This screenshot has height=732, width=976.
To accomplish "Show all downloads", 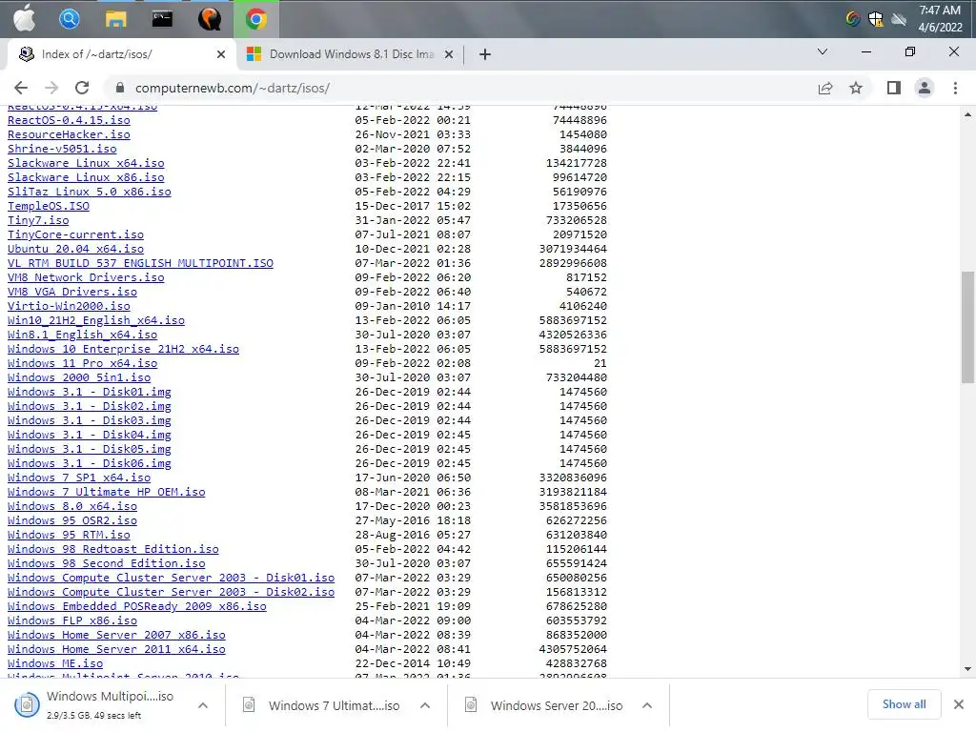I will tap(904, 704).
